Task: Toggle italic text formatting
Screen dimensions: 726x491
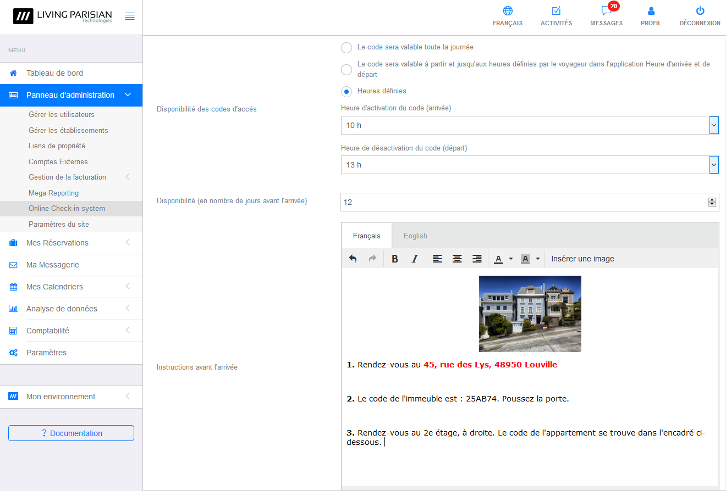Action: coord(415,259)
